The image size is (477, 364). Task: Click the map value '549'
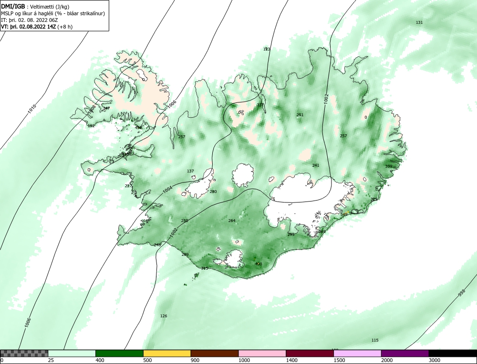[x=344, y=214]
